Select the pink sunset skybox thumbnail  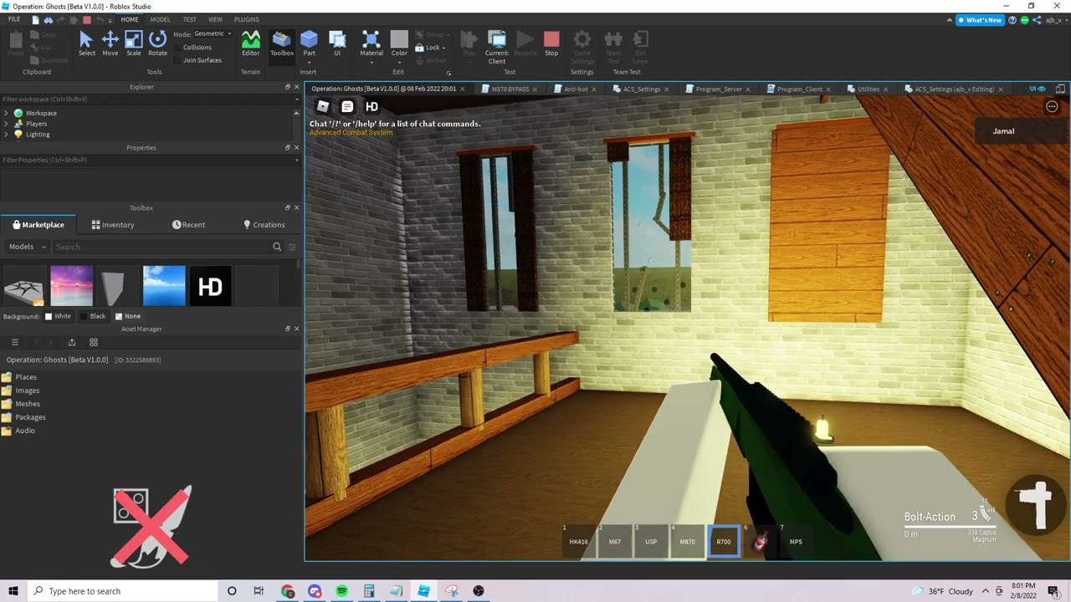[71, 286]
